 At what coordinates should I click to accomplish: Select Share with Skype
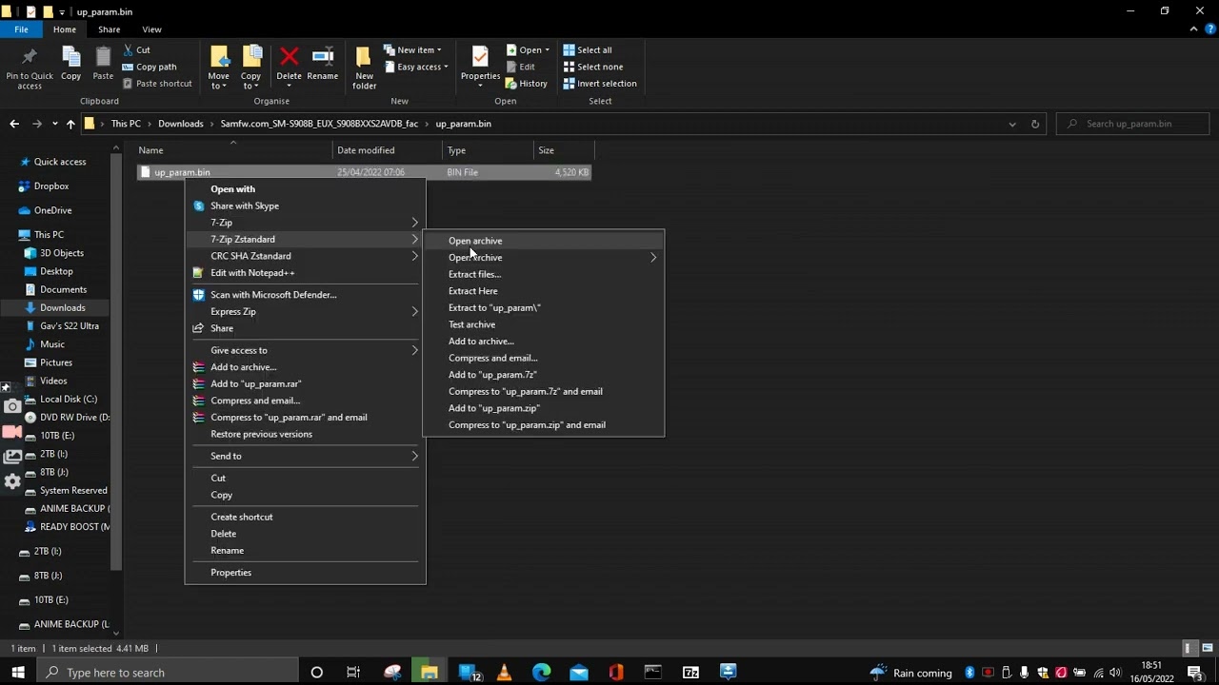coord(305,205)
